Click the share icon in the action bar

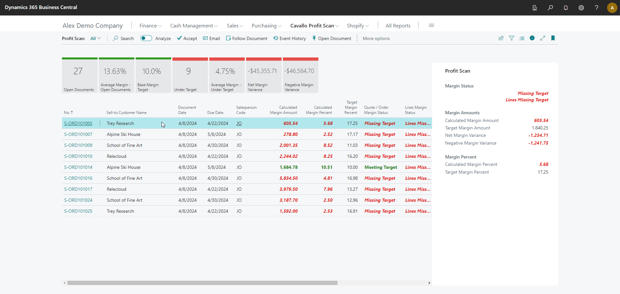click(501, 38)
